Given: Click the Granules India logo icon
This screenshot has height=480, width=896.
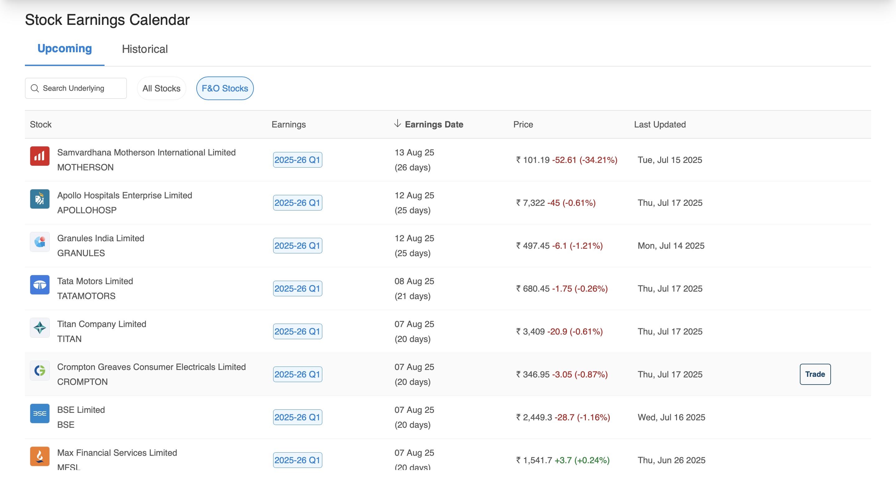Looking at the screenshot, I should coord(40,242).
